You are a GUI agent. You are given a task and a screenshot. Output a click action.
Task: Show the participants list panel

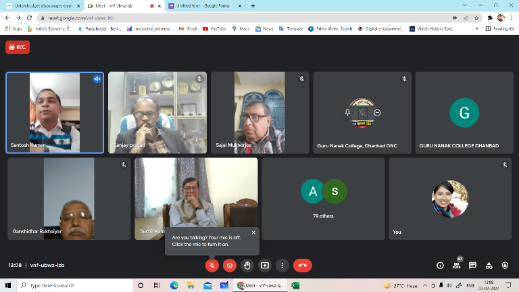(x=457, y=266)
